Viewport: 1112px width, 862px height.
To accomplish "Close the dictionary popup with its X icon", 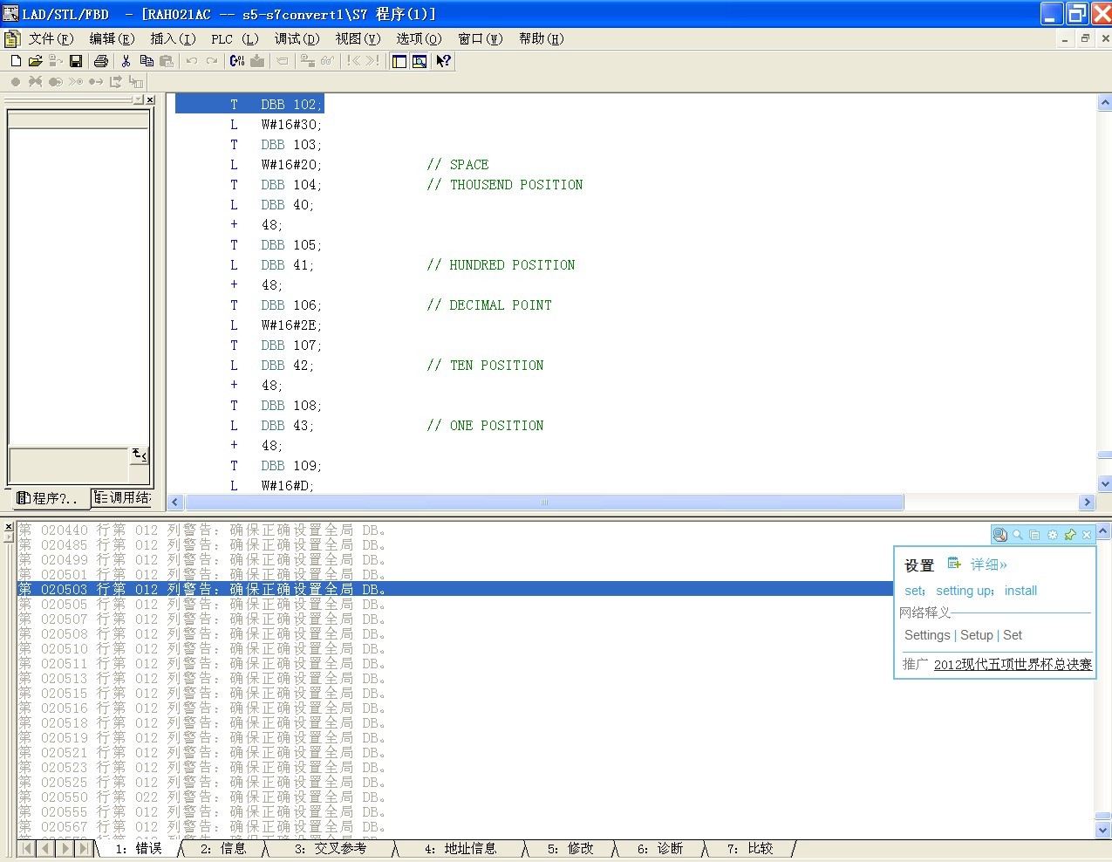I will 1087,535.
